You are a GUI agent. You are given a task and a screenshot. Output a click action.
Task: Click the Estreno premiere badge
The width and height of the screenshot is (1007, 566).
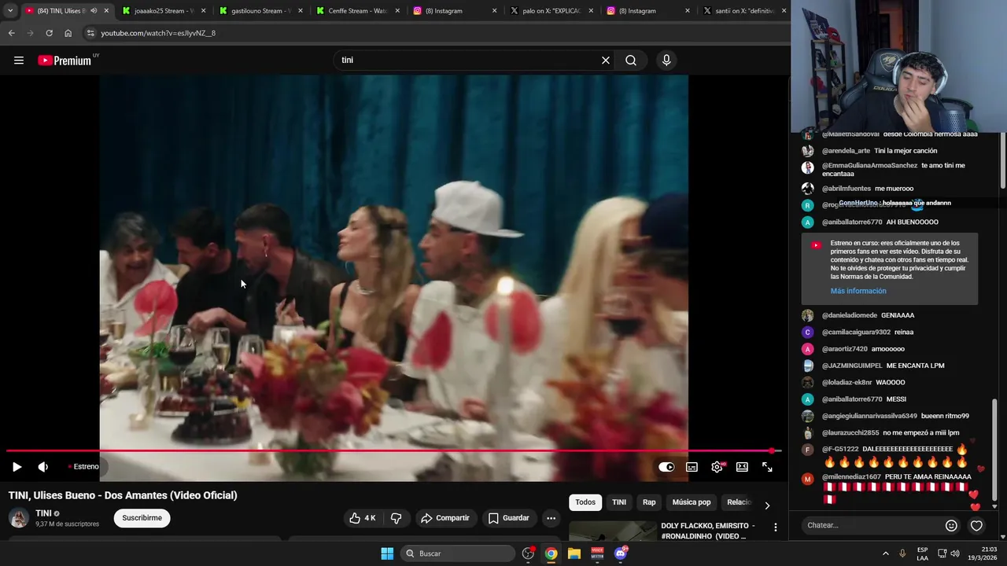pyautogui.click(x=83, y=467)
